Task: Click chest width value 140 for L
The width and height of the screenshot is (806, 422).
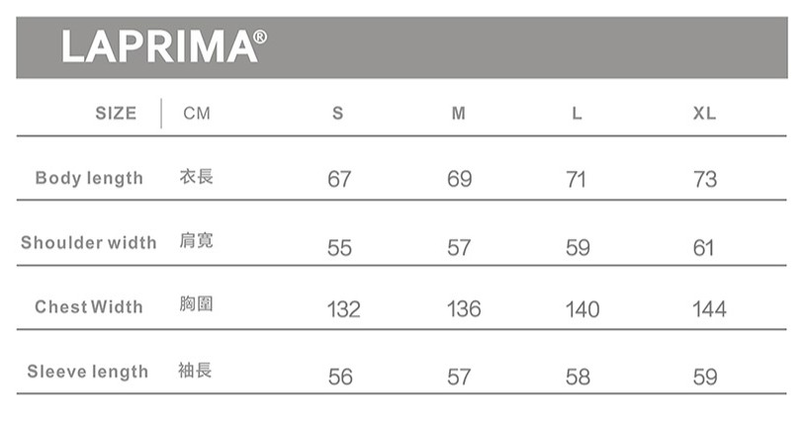Action: pos(582,310)
